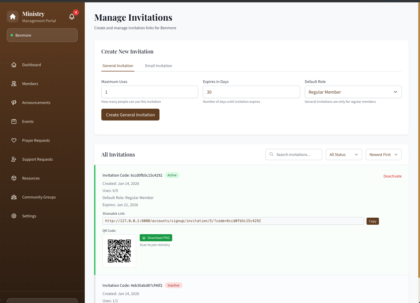420x303 pixels.
Task: Click the Create General Invitation button
Action: pos(130,115)
